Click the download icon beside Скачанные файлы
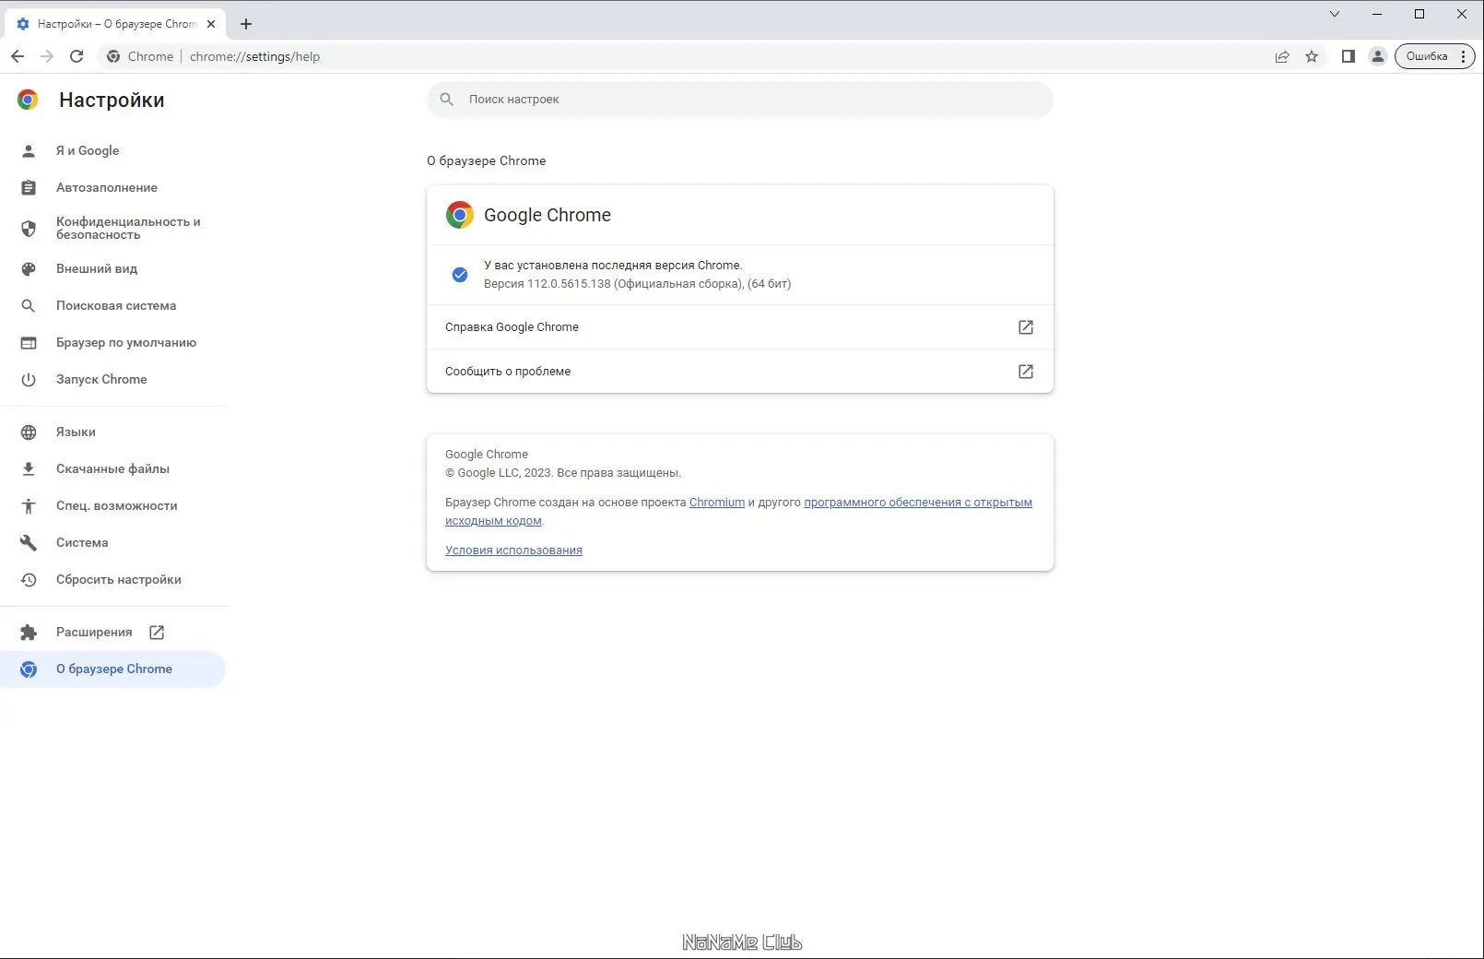The height and width of the screenshot is (959, 1484). click(x=29, y=468)
